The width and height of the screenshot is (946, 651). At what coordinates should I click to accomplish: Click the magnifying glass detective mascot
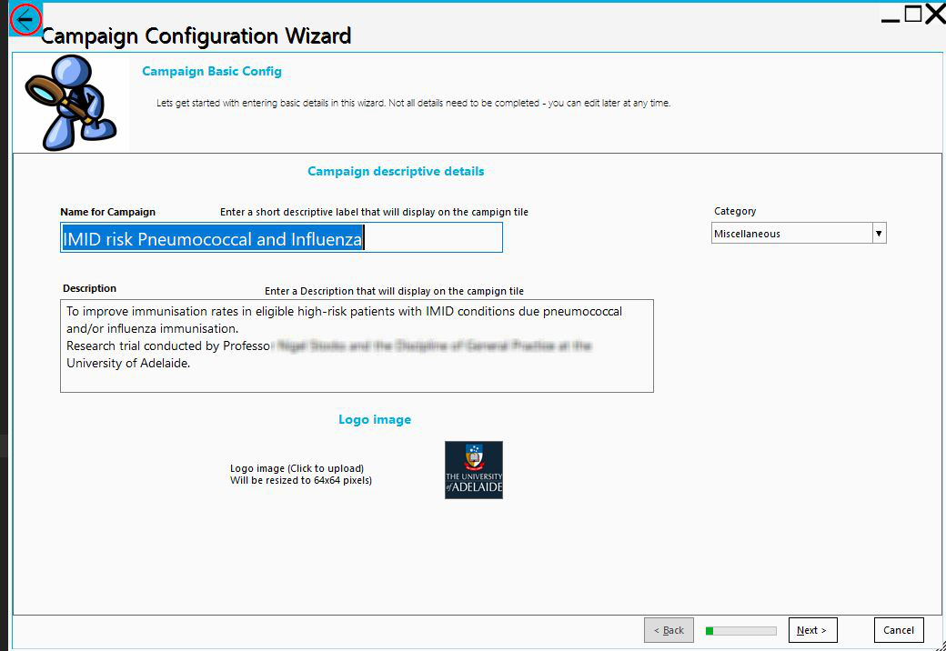(x=71, y=101)
